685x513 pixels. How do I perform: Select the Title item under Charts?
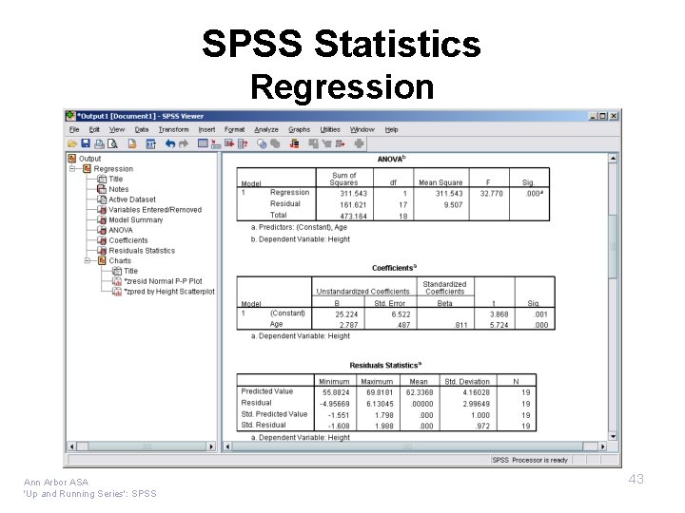[x=130, y=271]
